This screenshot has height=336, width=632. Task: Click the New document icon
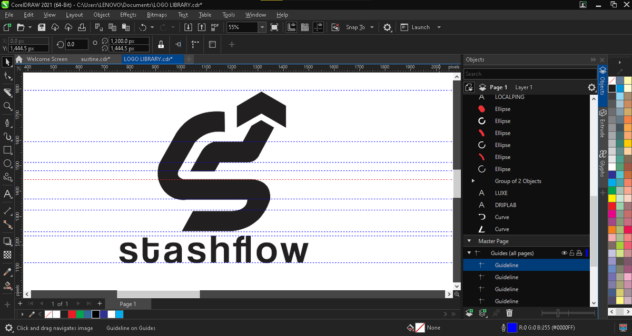pyautogui.click(x=7, y=27)
